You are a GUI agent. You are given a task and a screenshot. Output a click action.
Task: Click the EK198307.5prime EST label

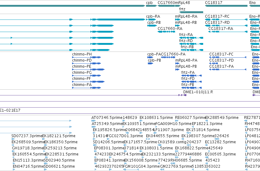[x=198, y=136]
